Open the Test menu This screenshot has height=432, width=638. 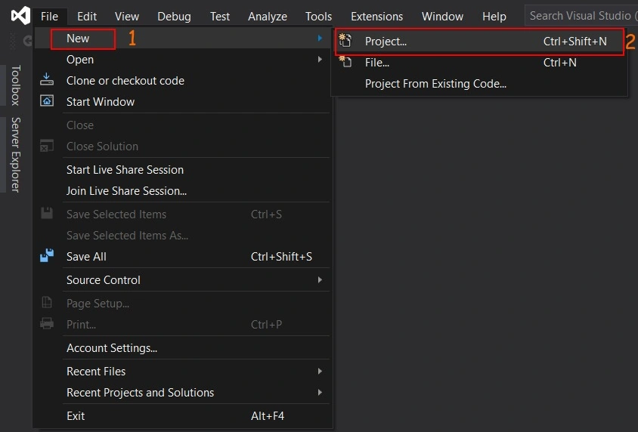pos(220,17)
